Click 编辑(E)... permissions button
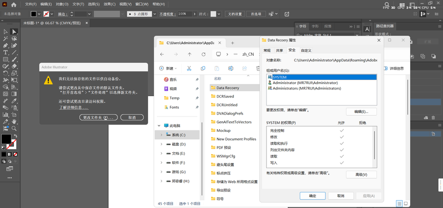Image resolution: width=443 pixels, height=208 pixels. tap(361, 112)
